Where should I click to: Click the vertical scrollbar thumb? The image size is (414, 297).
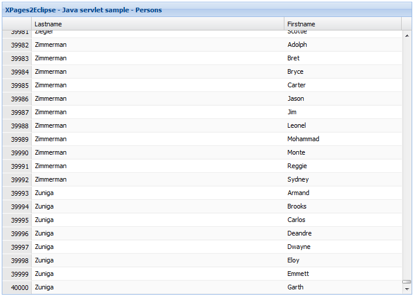407,282
